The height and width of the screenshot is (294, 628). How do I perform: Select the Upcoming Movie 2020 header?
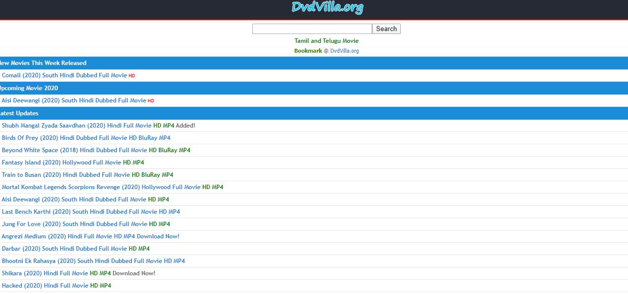[314, 88]
